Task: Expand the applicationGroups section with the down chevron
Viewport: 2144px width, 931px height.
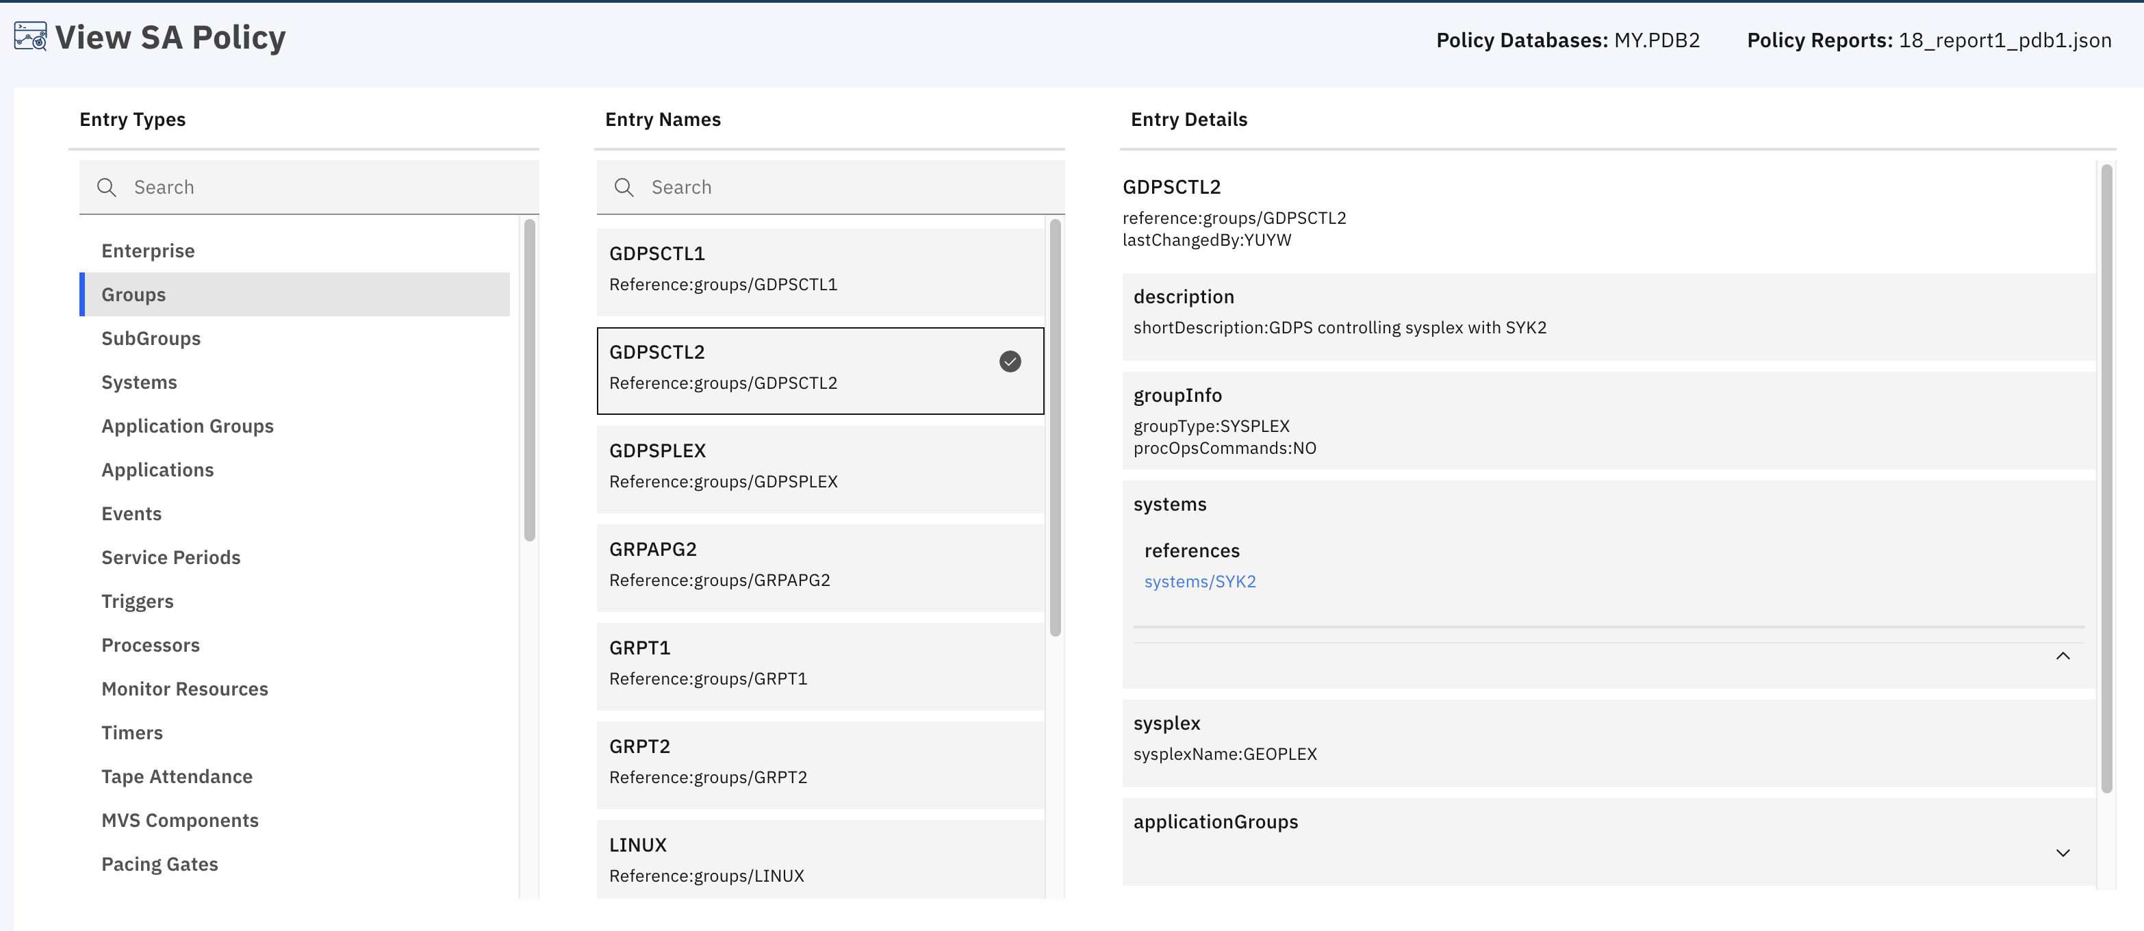Action: tap(2063, 853)
